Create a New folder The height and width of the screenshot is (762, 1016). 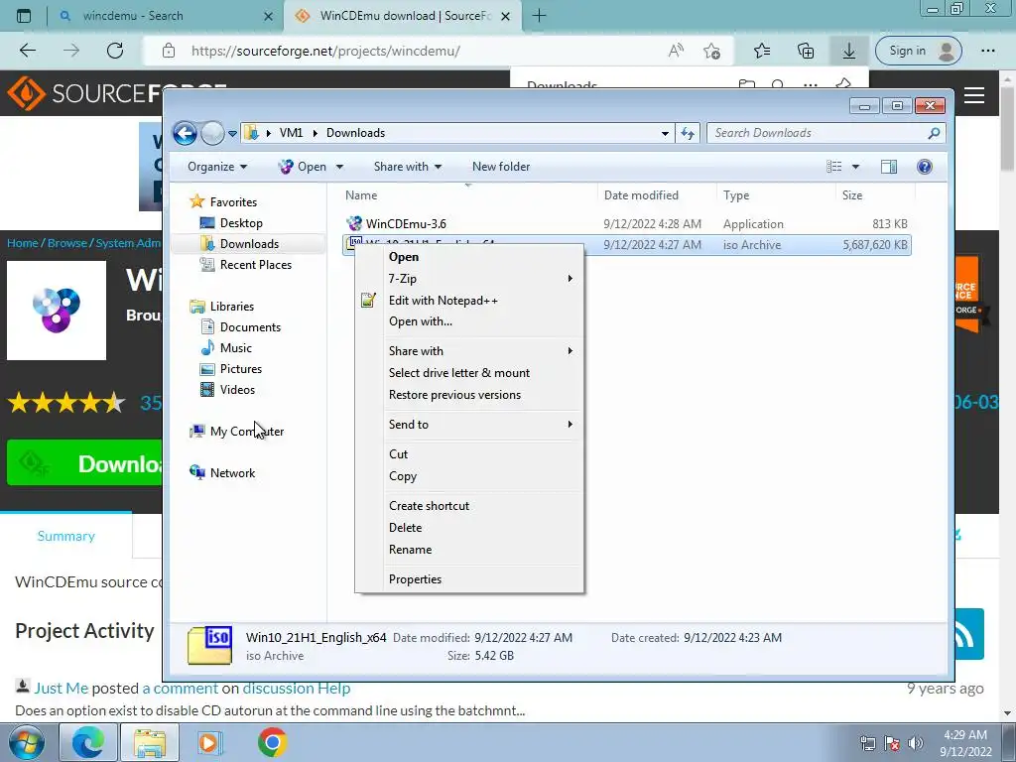tap(501, 167)
